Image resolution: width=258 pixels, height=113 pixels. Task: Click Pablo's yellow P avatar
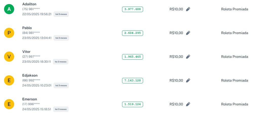(x=9, y=33)
